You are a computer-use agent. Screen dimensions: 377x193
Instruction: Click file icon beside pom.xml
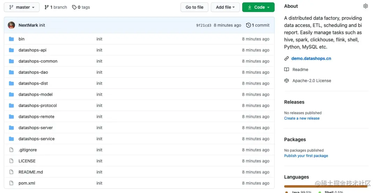click(x=11, y=183)
